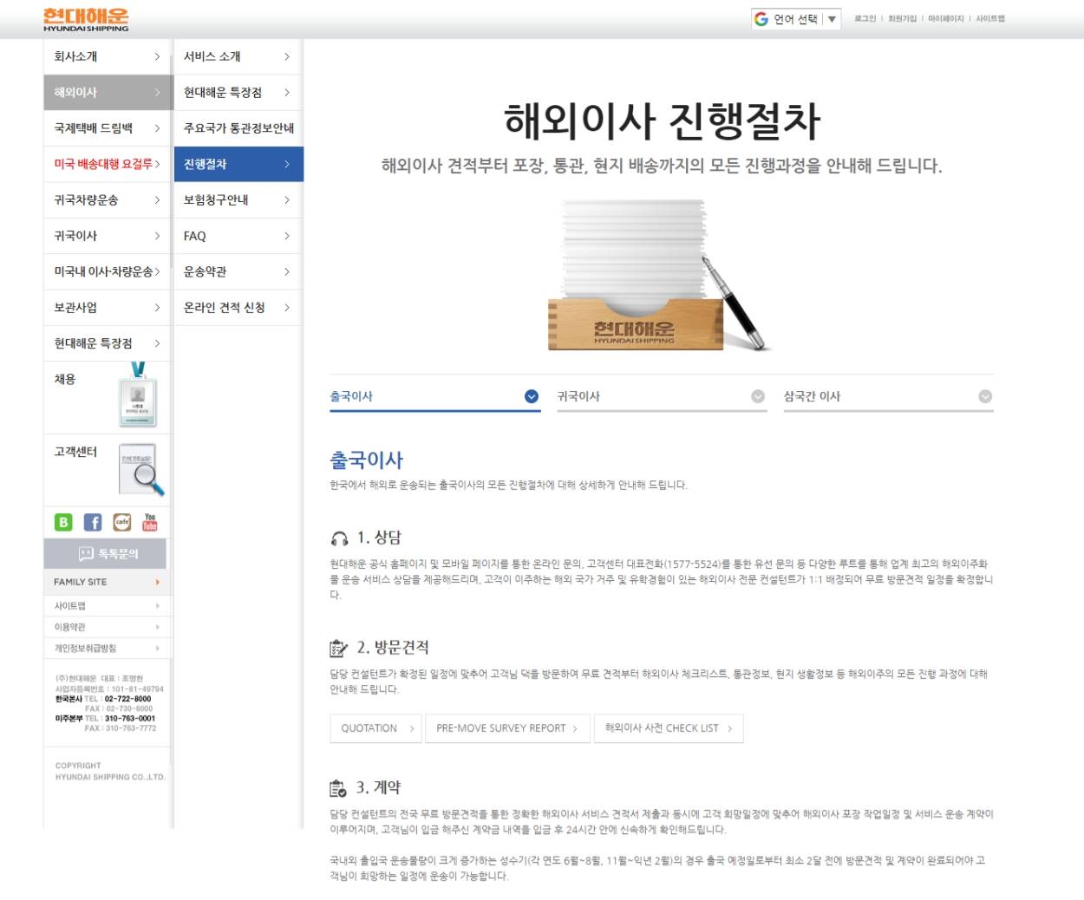Click the 해외이사 진행절차 page title
The image size is (1084, 900).
662,121
